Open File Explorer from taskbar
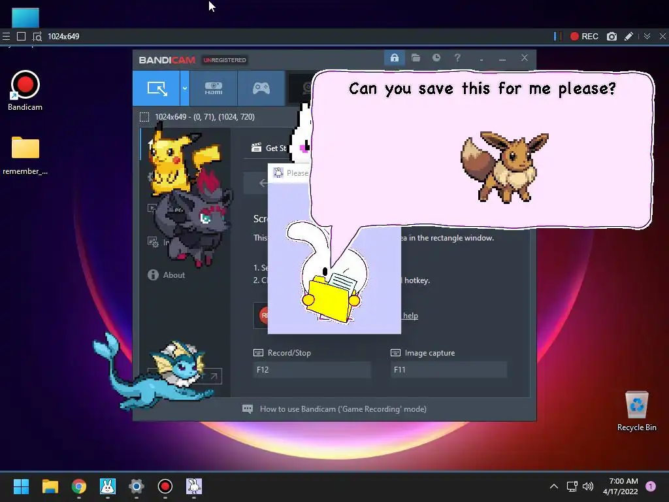 coord(50,486)
